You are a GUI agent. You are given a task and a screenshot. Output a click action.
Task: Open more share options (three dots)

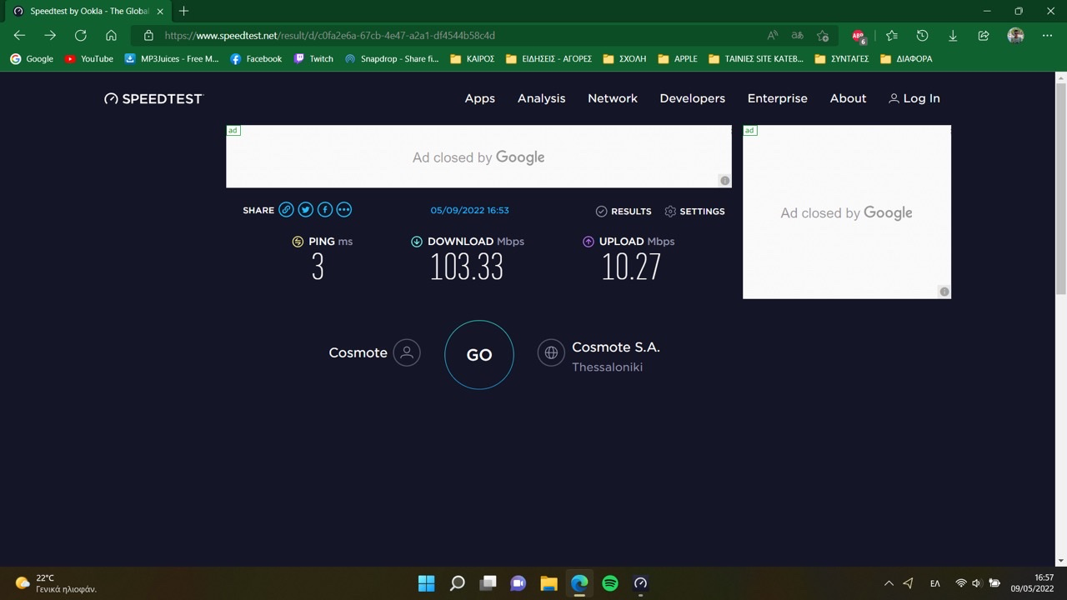(x=344, y=210)
